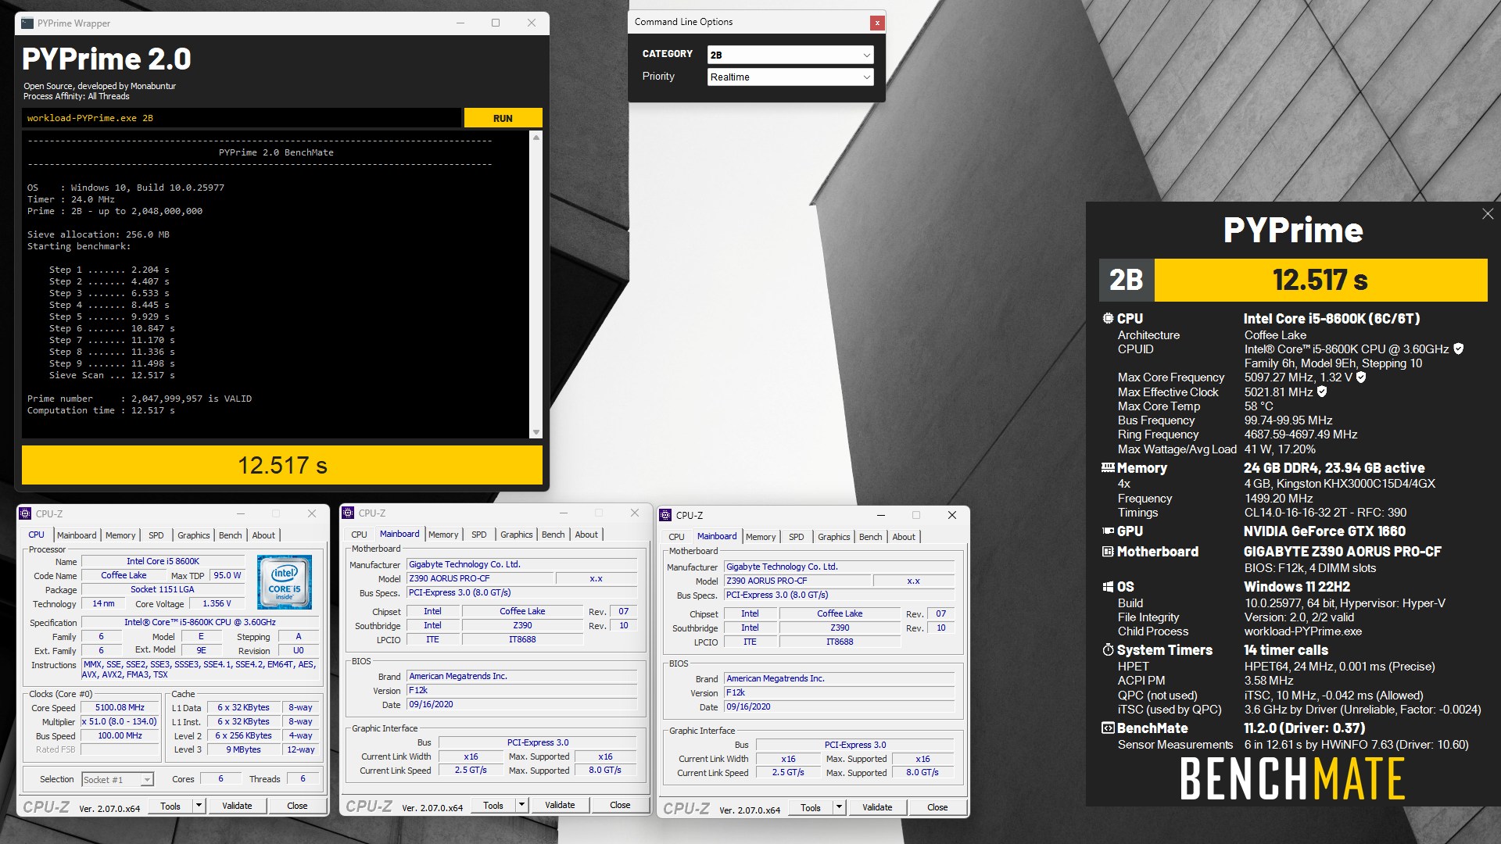The width and height of the screenshot is (1501, 844).
Task: Open the CATEGORY dropdown showing 2B
Action: [x=790, y=55]
